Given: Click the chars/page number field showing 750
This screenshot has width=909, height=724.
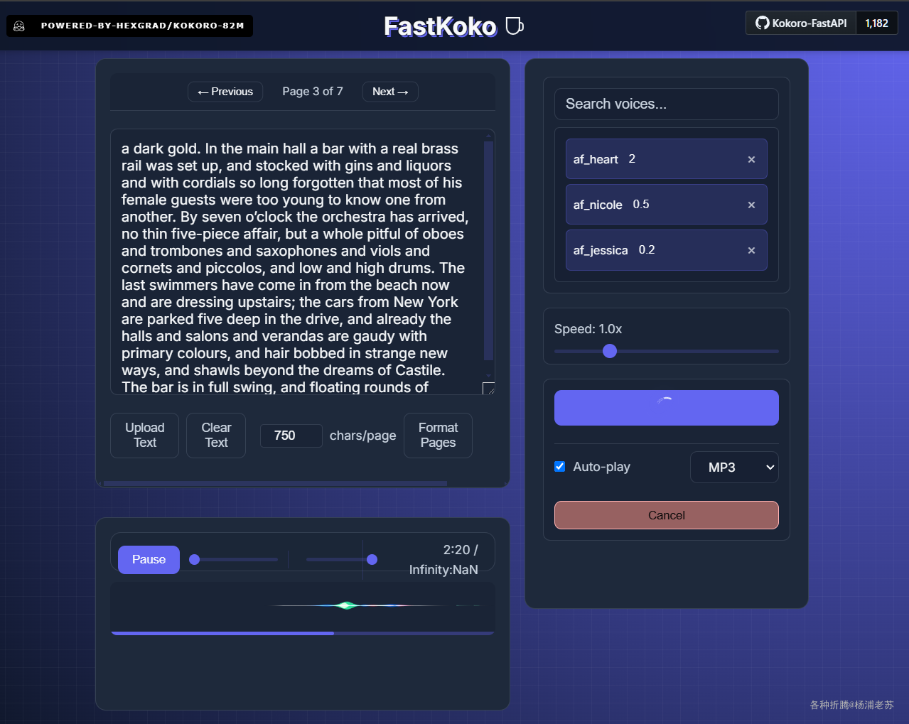Looking at the screenshot, I should point(291,436).
